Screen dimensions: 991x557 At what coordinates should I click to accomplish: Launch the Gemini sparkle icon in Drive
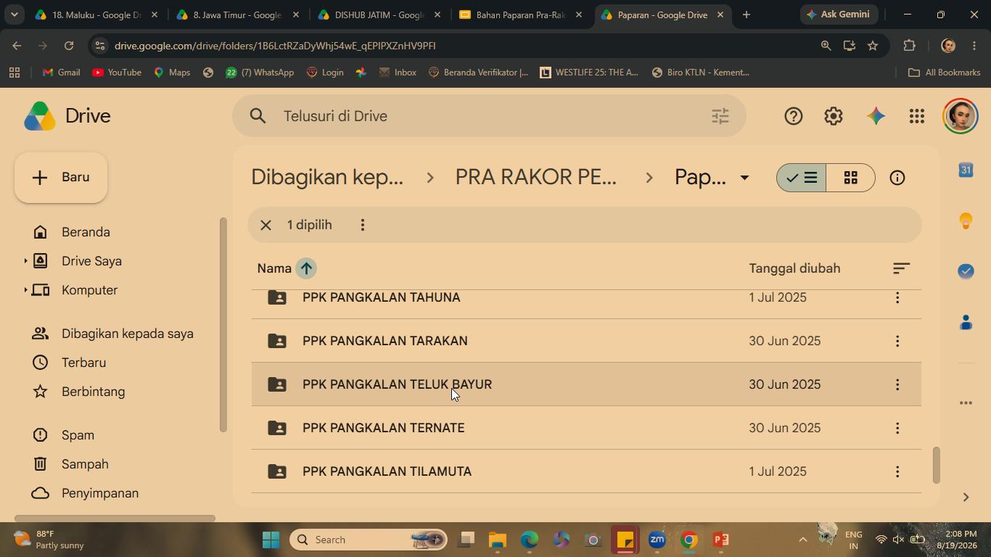click(876, 116)
